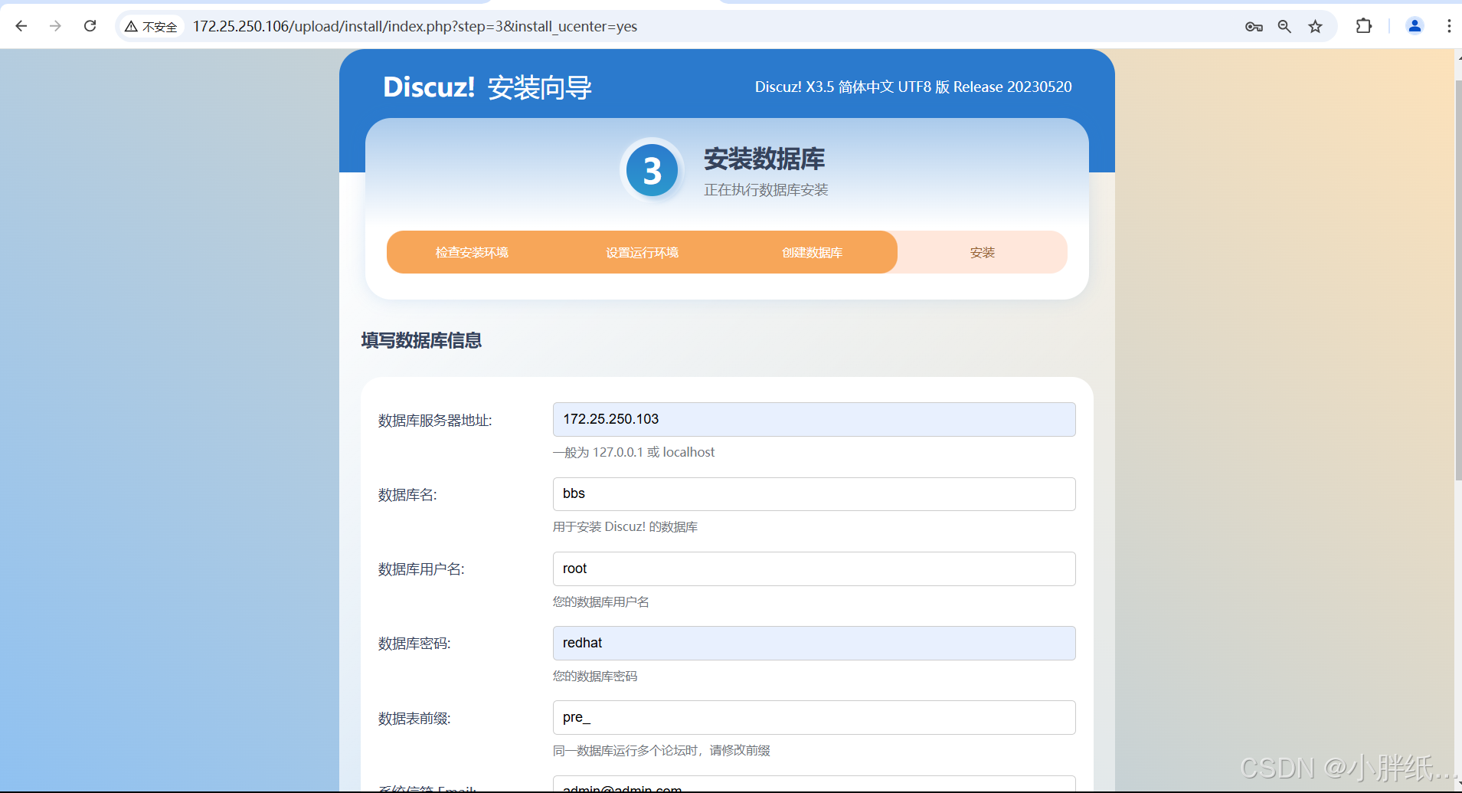Click the page vertical scrollbar
This screenshot has width=1462, height=793.
1457,280
